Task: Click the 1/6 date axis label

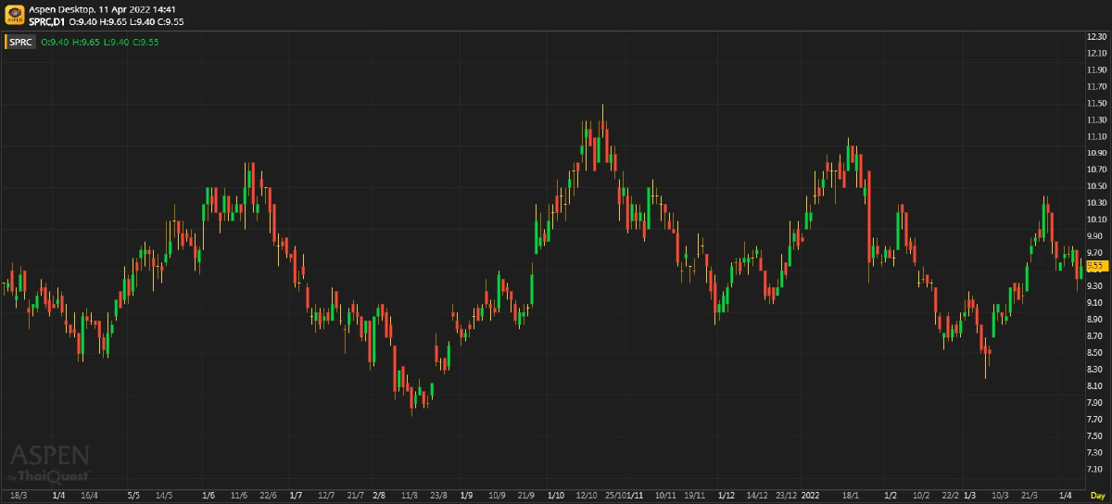Action: point(208,496)
